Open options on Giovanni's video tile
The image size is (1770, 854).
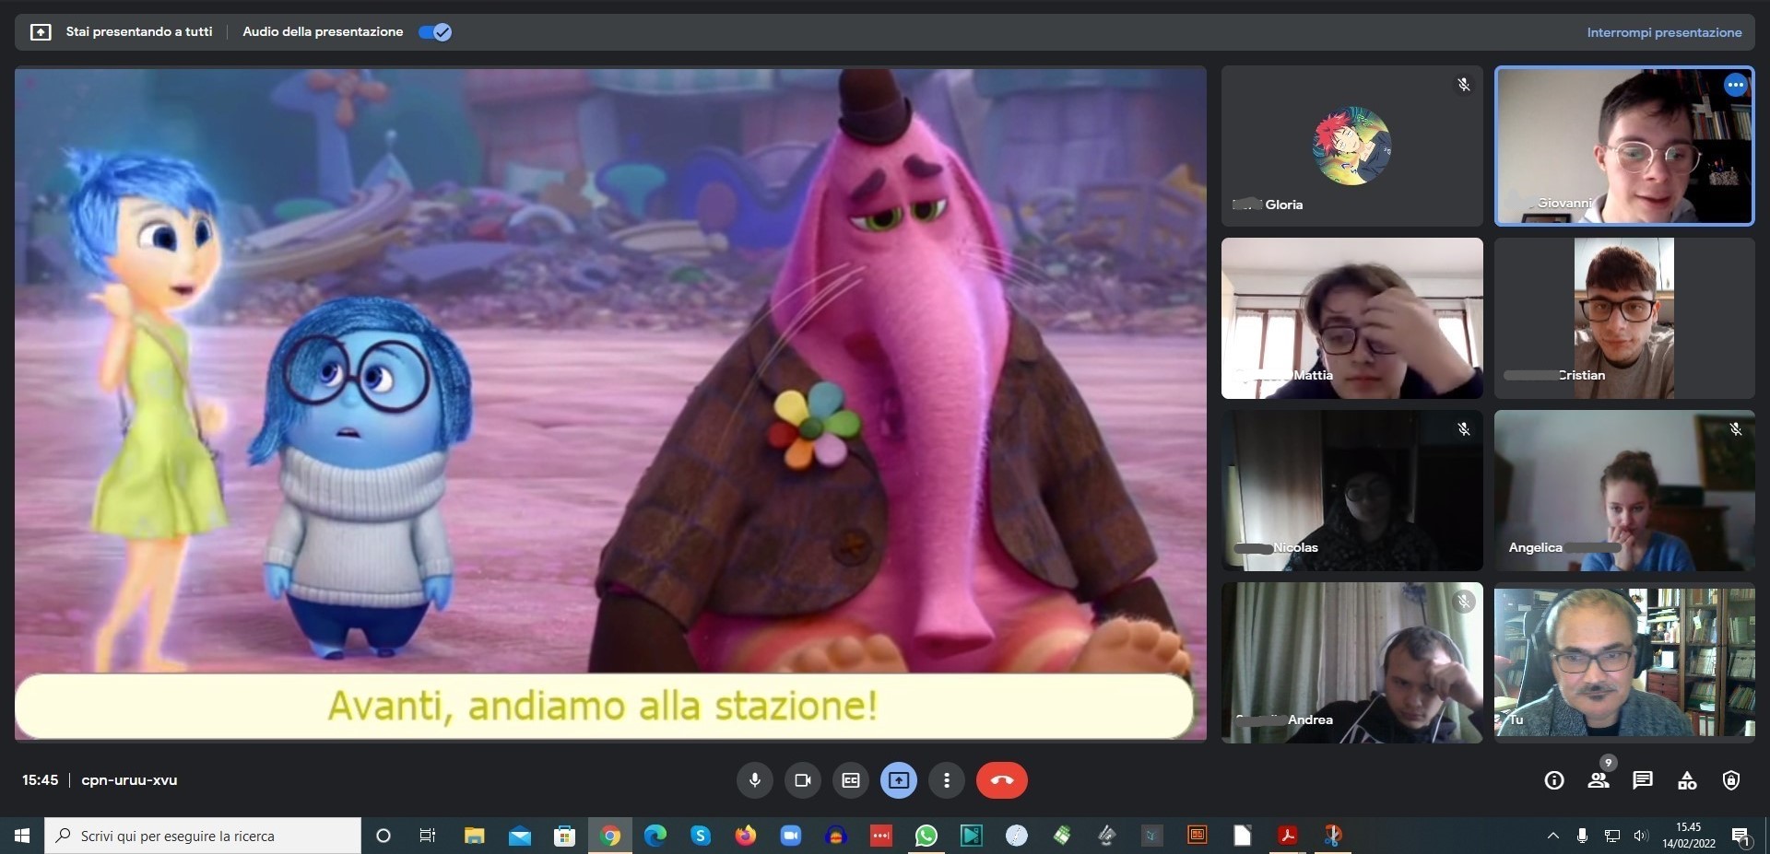(x=1735, y=85)
